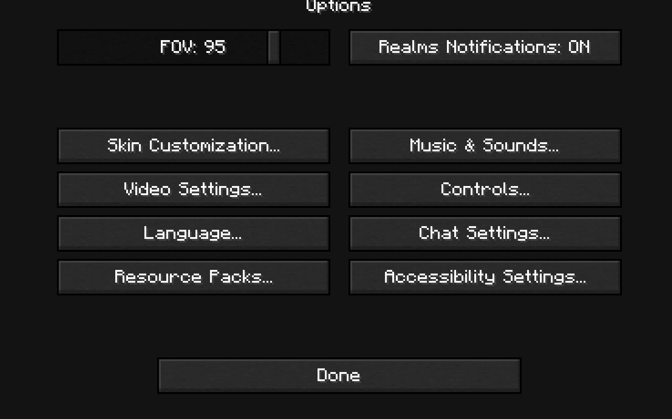Open Music & Sounds menu
The width and height of the screenshot is (672, 419).
coord(485,146)
